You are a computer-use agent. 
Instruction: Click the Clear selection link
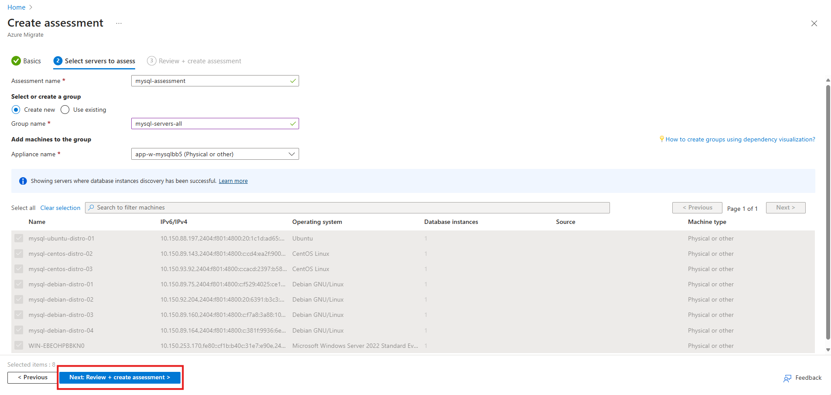(x=60, y=207)
